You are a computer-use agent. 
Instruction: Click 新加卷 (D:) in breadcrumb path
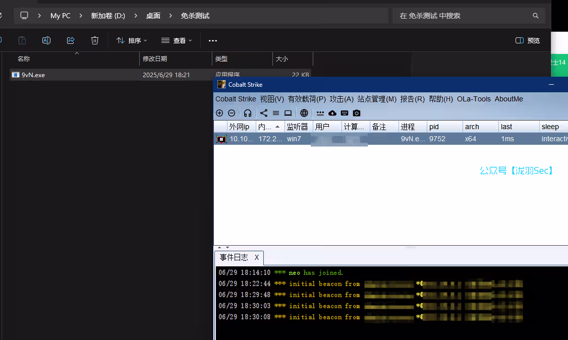click(108, 16)
